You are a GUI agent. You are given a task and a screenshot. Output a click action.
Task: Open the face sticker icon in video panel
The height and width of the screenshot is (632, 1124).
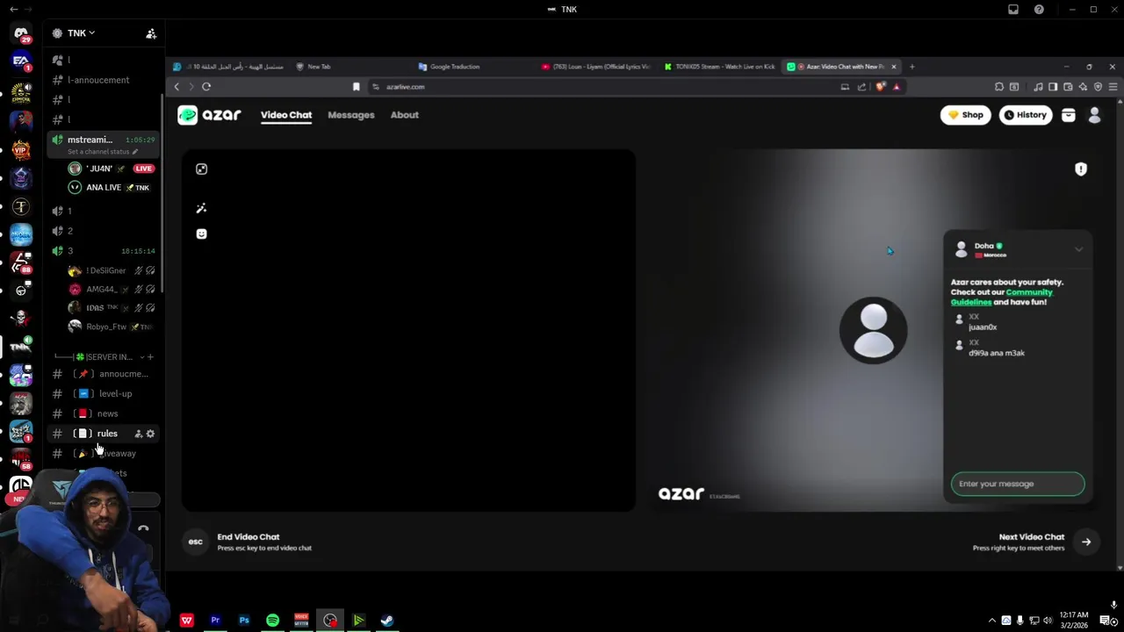coord(201,233)
